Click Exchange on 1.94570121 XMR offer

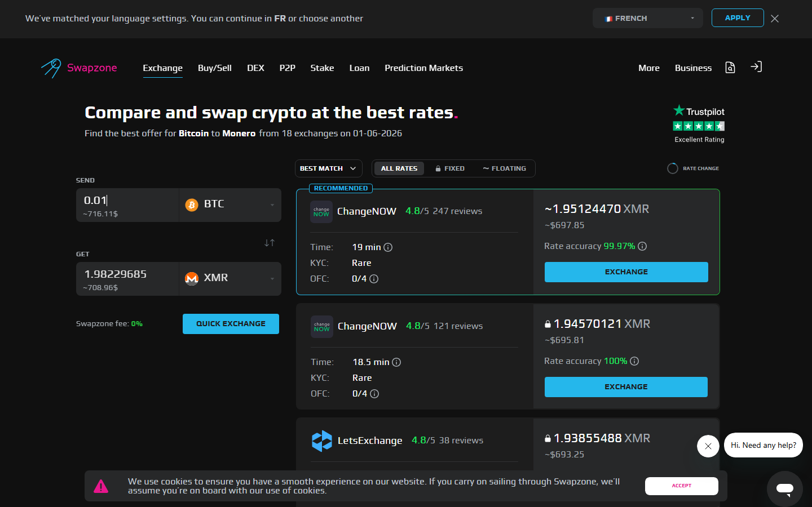[626, 387]
